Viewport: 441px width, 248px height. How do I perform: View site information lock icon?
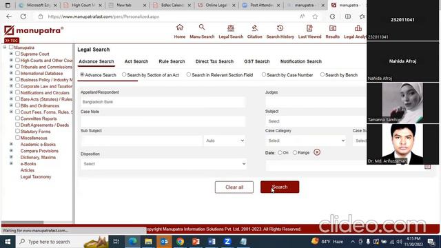[41, 17]
